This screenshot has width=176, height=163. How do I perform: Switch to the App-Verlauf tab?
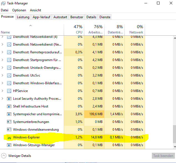(41, 17)
